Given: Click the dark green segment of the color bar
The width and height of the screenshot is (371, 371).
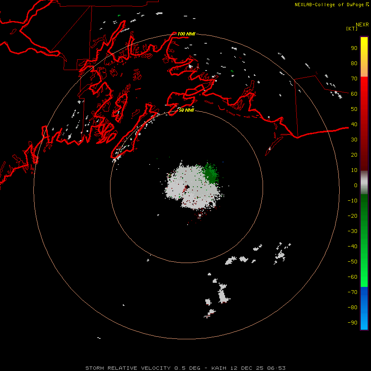Looking at the screenshot, I should point(364,213).
